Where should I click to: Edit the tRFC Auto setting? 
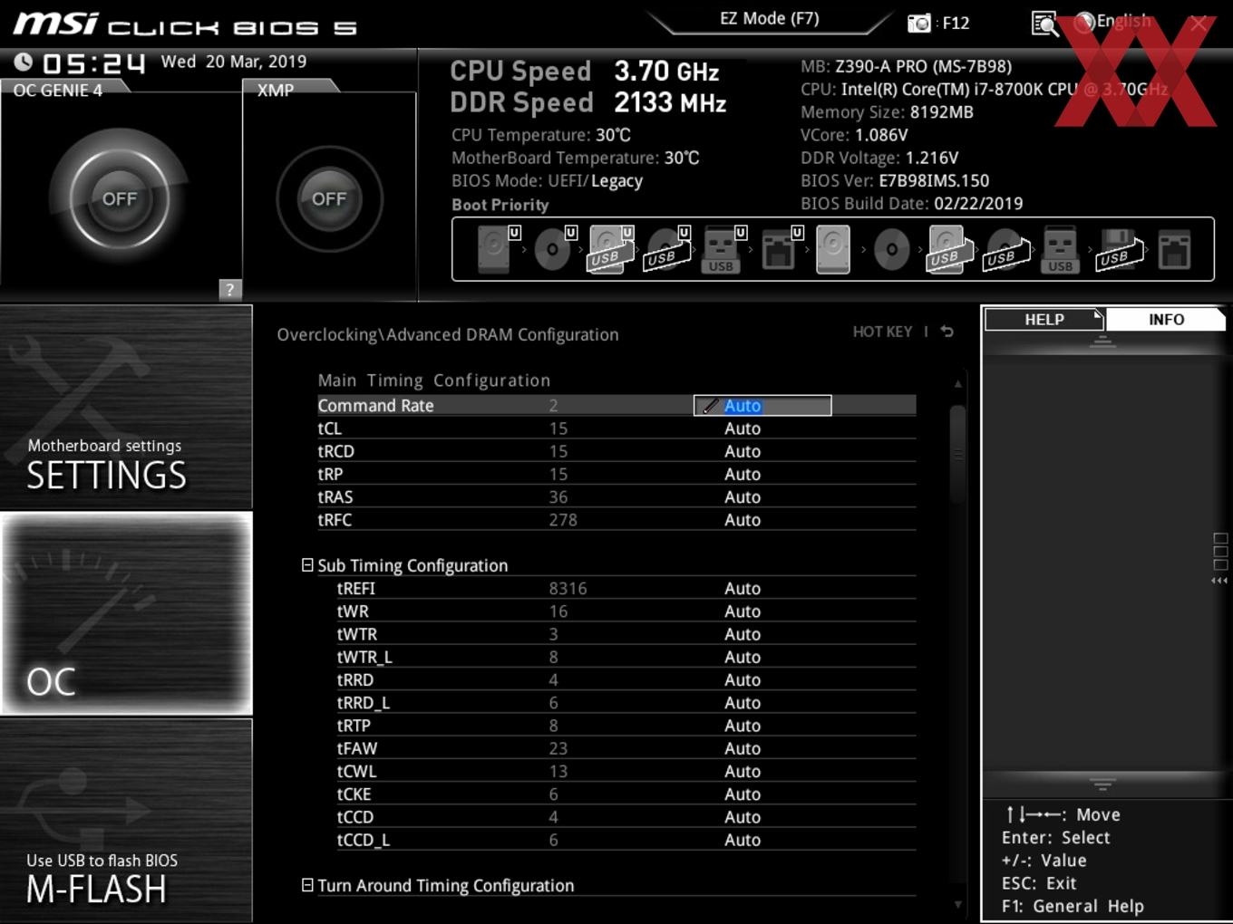[743, 520]
